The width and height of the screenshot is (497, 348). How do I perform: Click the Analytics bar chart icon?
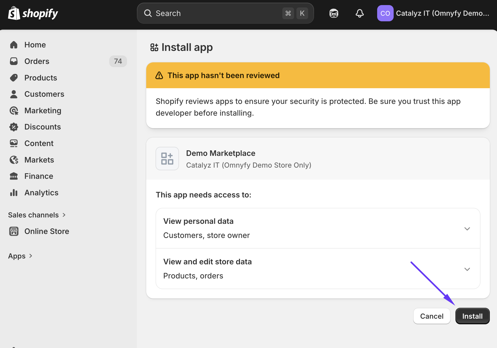tap(14, 193)
